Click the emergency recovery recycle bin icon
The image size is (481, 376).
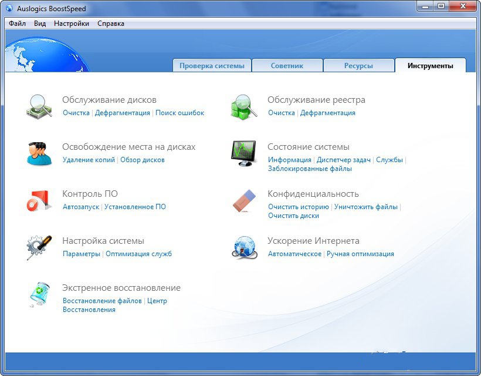(x=39, y=294)
